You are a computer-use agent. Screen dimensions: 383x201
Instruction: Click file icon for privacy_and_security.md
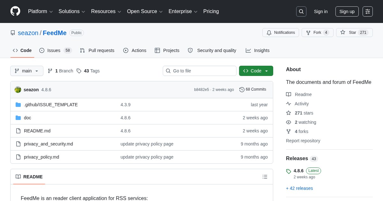18,144
